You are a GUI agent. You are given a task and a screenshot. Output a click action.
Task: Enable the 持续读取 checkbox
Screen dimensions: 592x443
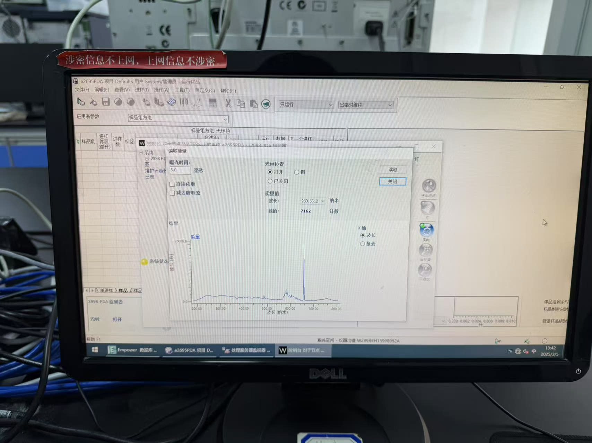pyautogui.click(x=172, y=184)
